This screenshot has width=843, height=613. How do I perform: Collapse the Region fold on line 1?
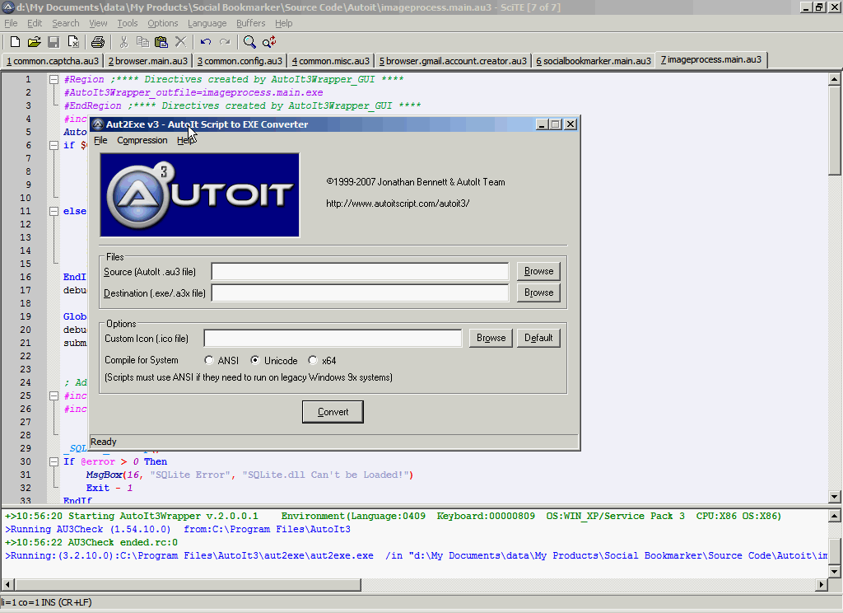(54, 80)
